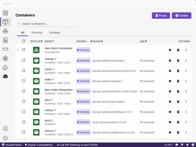This screenshot has height=147, width=196.
Task: Click the v1.14.1 version label
Action: [168, 145]
